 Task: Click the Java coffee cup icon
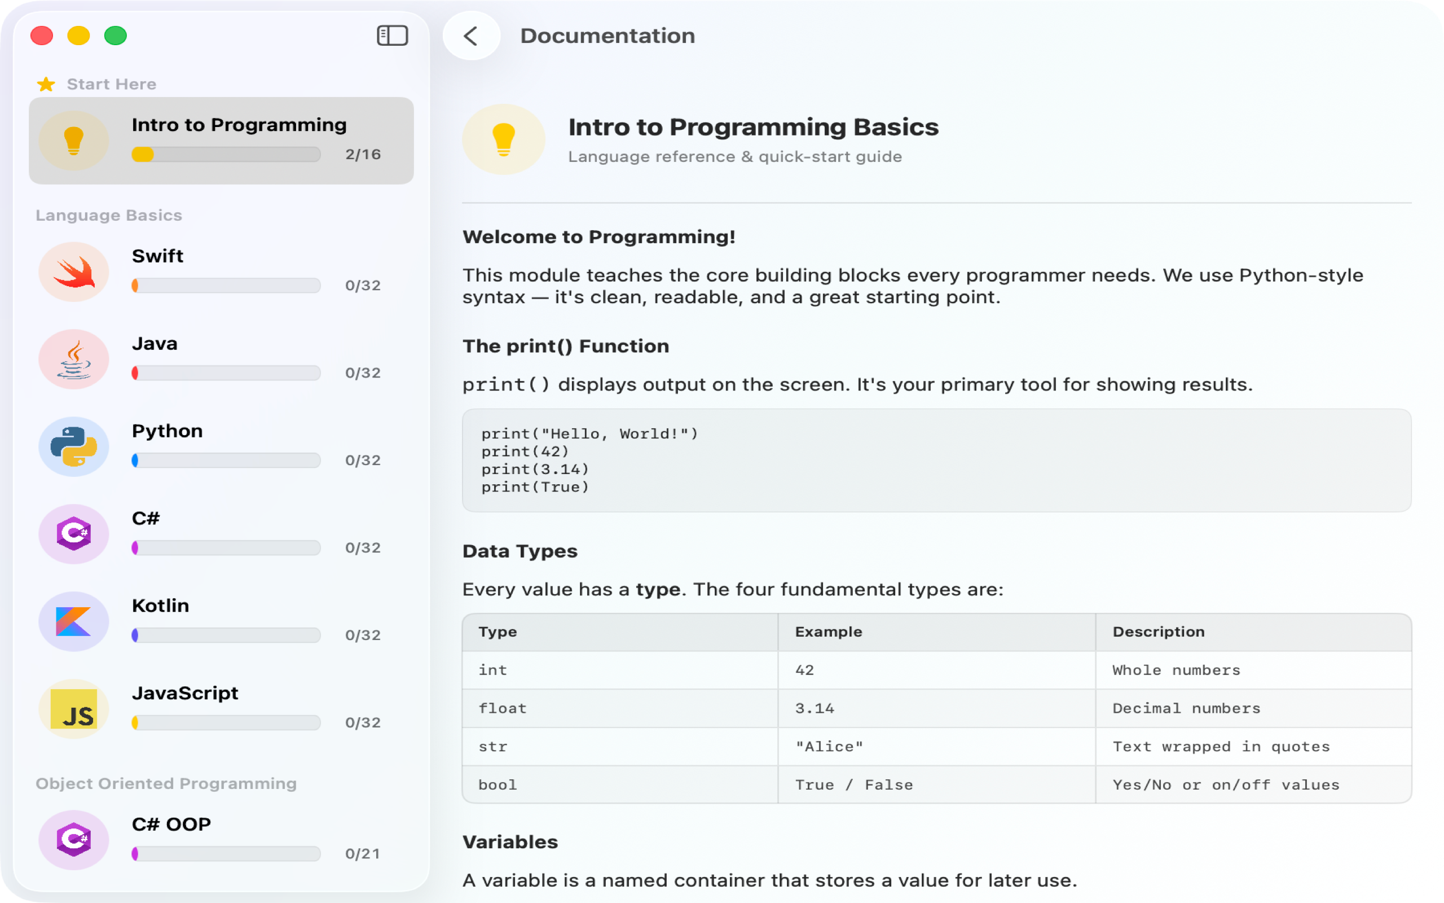pos(74,360)
